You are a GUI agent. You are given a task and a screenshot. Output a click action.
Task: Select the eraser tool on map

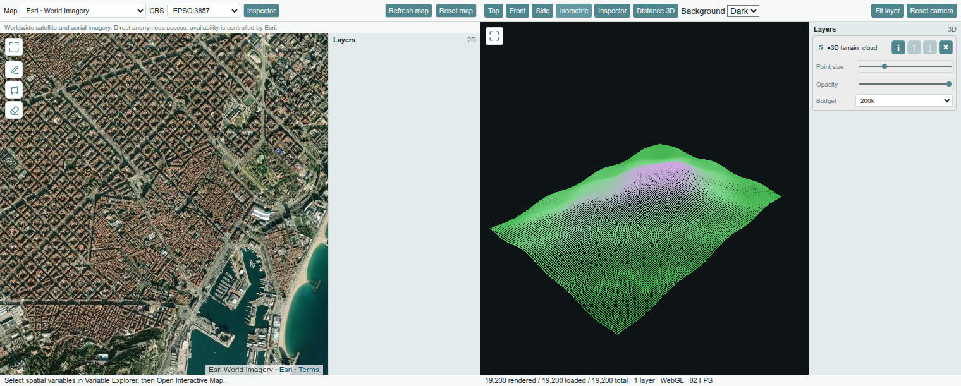14,110
